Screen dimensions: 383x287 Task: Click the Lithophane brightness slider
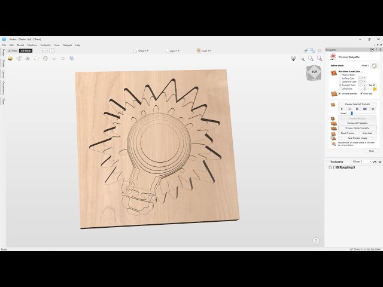[x=364, y=89]
